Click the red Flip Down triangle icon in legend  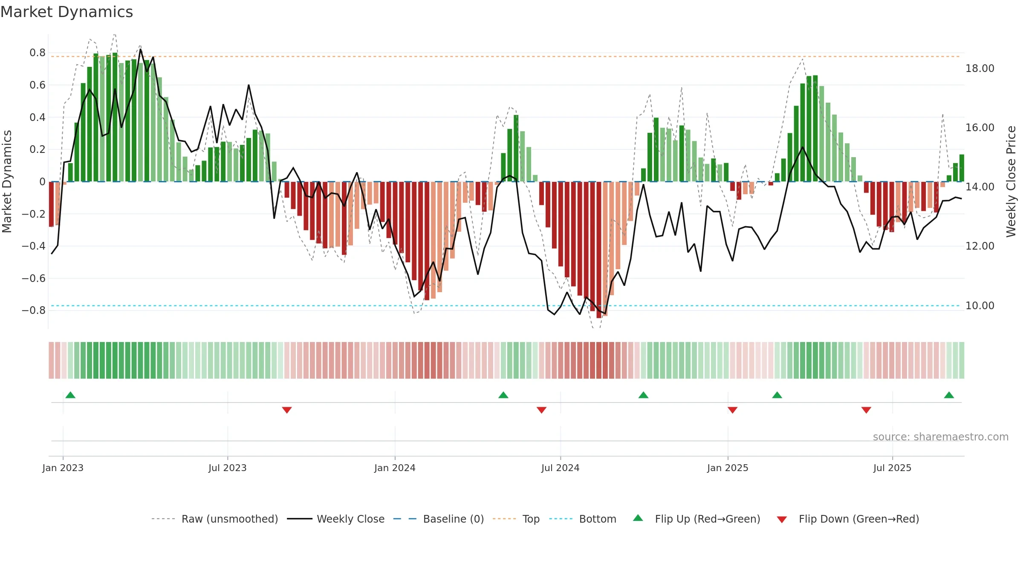tap(782, 520)
